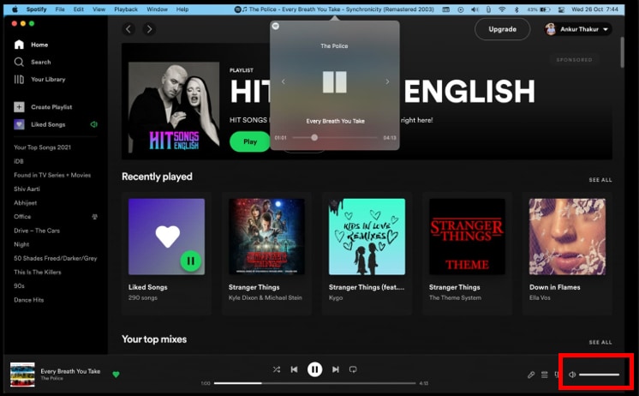Toggle repeat in the player bar
Viewport: 639px width, 396px height.
coord(353,369)
